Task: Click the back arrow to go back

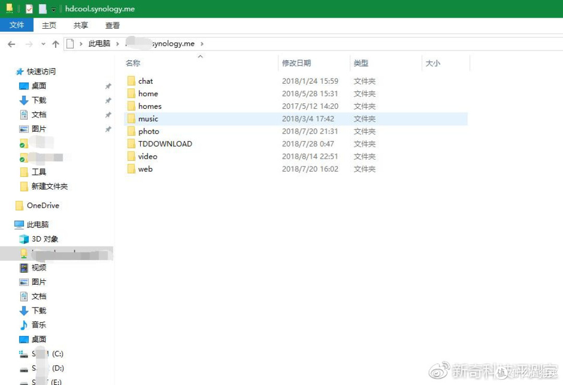Action: [x=11, y=44]
